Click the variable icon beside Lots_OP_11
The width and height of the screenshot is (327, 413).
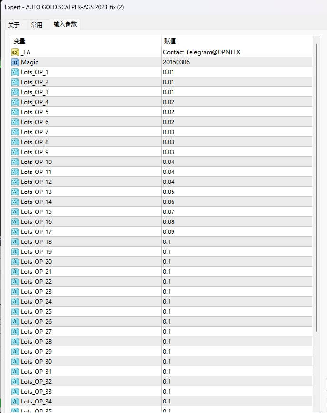15,172
